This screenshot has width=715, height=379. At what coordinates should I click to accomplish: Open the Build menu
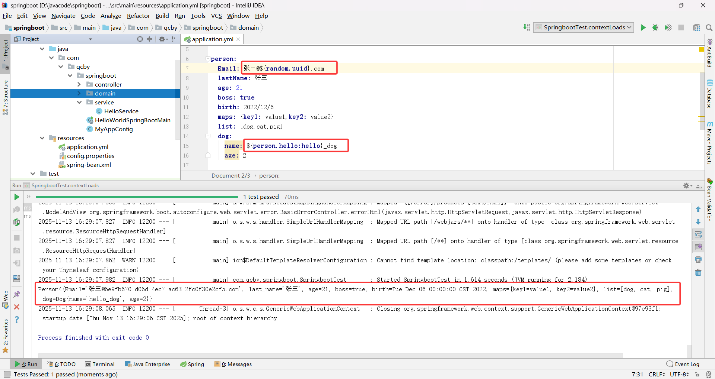tap(162, 16)
